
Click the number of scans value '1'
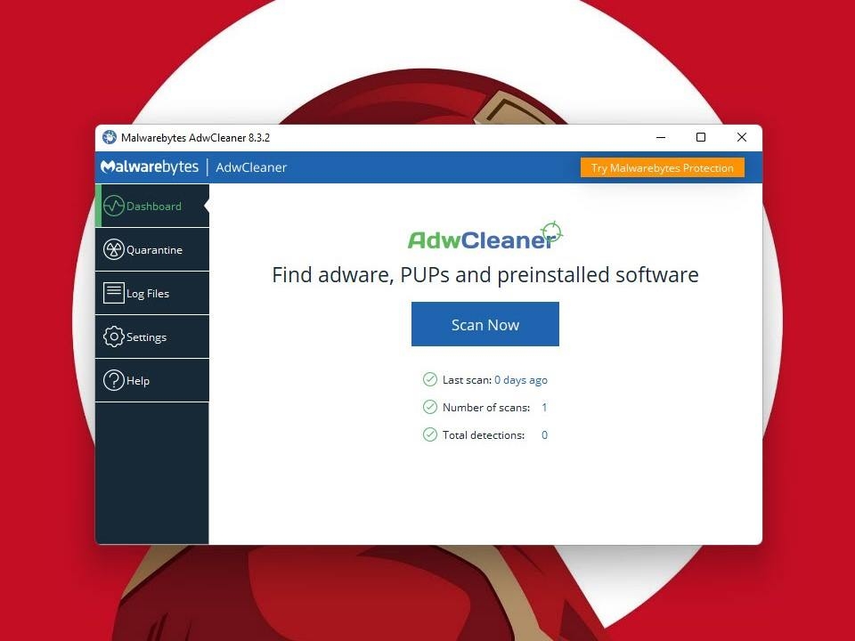pyautogui.click(x=544, y=407)
